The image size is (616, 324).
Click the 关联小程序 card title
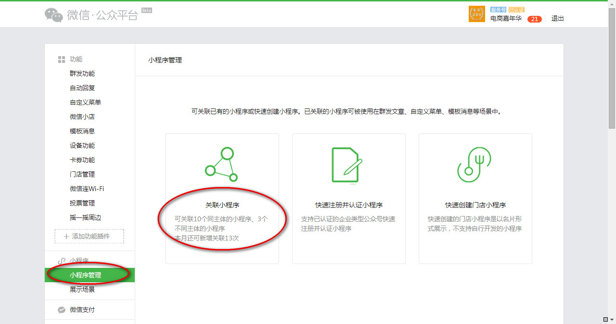click(x=222, y=205)
